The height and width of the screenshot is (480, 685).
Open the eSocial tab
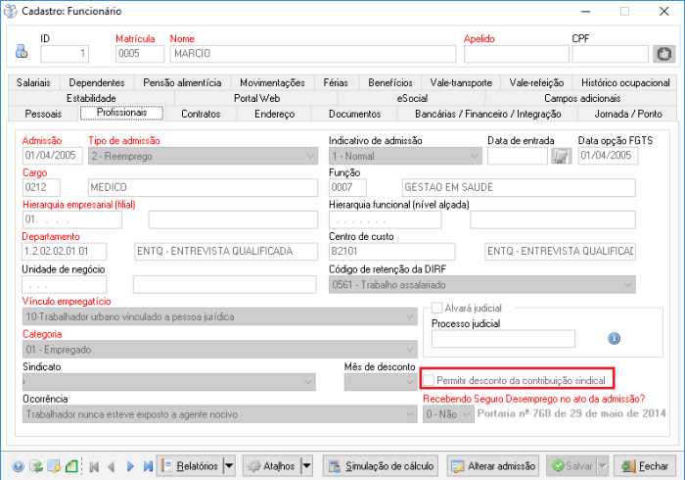(412, 98)
